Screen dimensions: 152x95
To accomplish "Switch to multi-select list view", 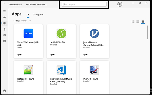I will coord(133,21).
